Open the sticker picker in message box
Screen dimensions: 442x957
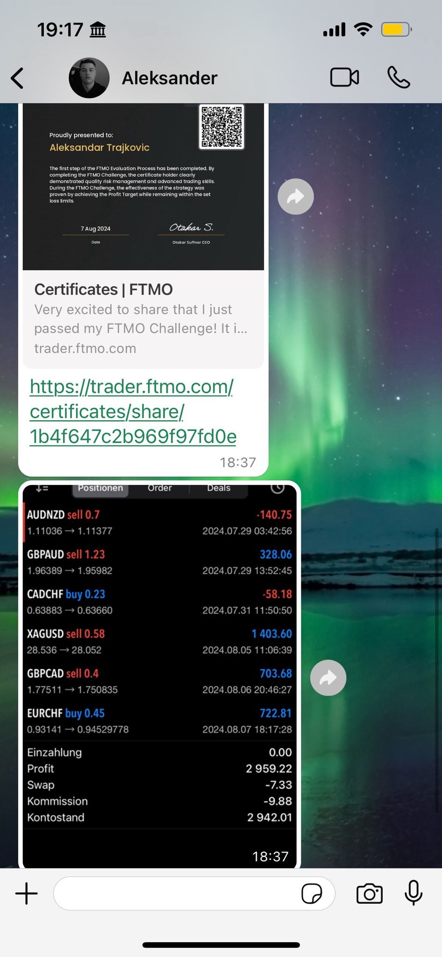tap(312, 893)
